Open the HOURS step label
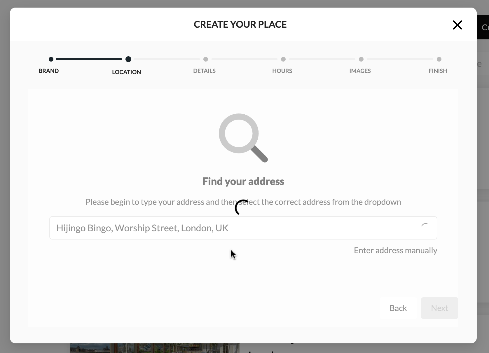 [282, 71]
